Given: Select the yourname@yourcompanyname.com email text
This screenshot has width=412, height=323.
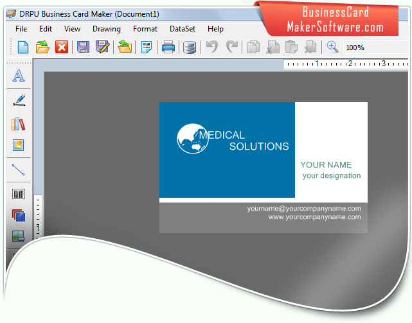Looking at the screenshot, I should [304, 209].
